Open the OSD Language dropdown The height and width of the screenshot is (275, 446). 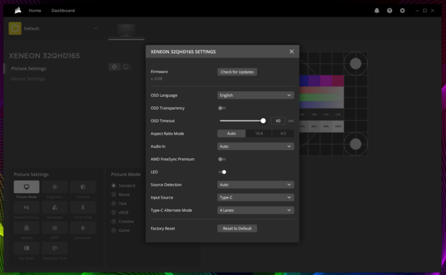click(x=256, y=95)
